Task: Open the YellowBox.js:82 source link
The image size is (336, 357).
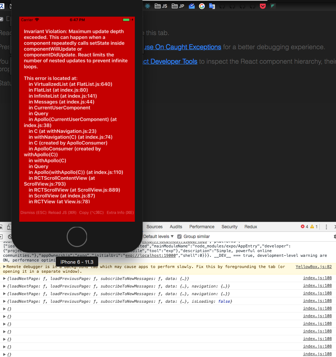Action: (x=314, y=267)
